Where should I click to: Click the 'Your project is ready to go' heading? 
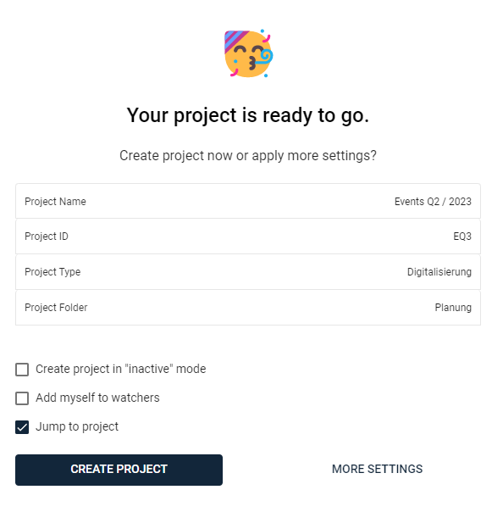coord(248,115)
